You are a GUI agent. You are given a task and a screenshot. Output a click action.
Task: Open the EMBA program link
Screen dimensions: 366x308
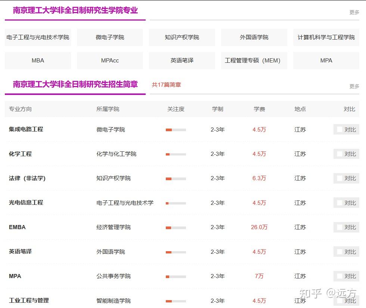(x=17, y=227)
